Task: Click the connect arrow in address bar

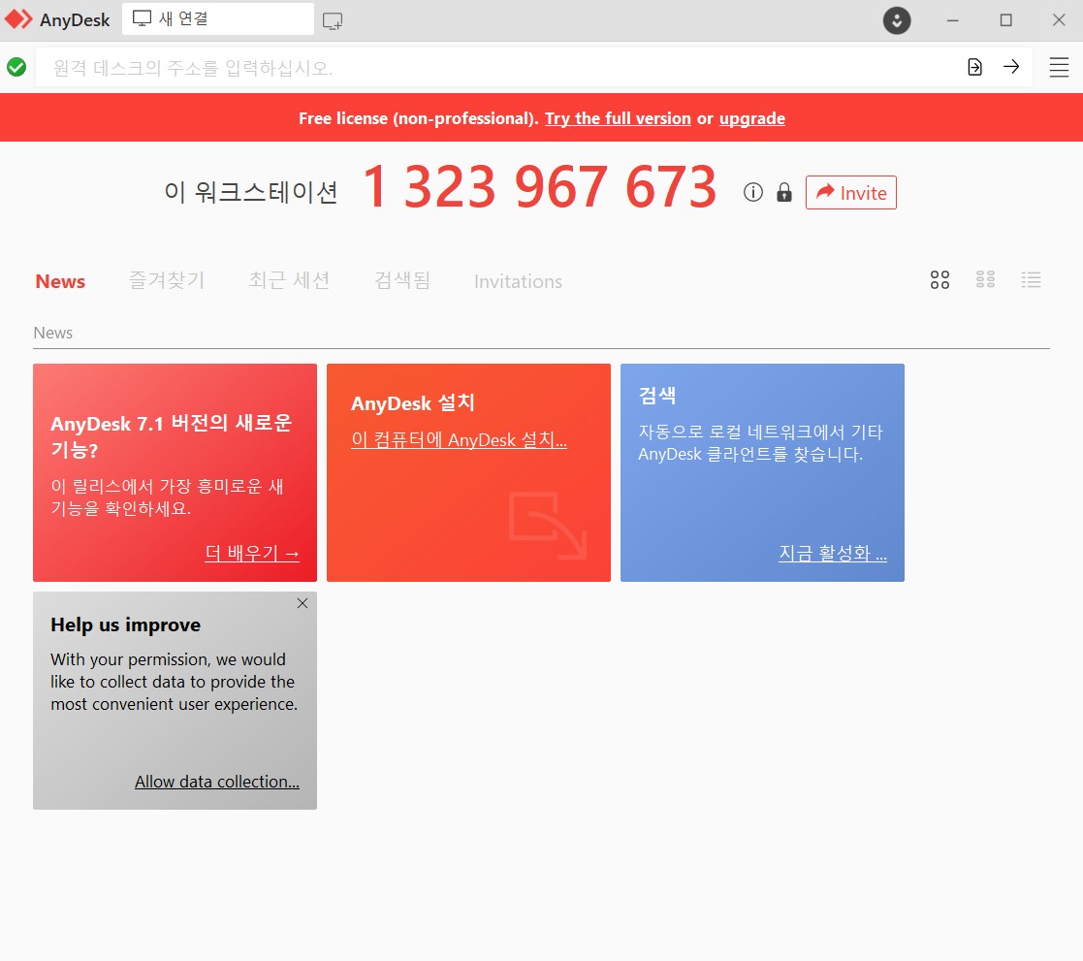Action: (1011, 66)
